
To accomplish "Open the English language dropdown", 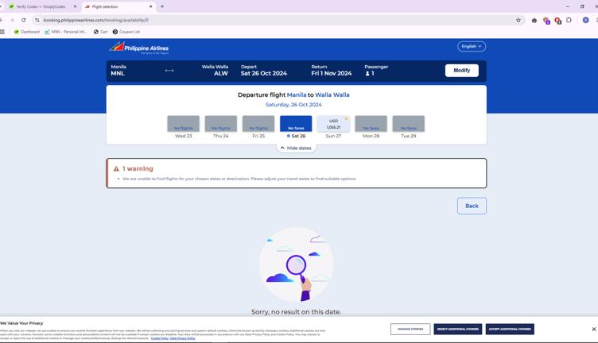I will coord(472,46).
